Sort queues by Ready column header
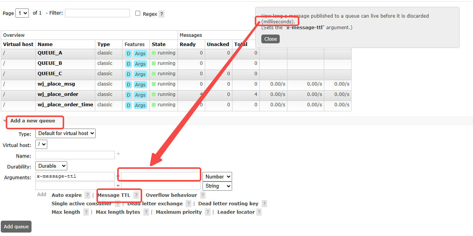The height and width of the screenshot is (236, 473). (x=188, y=45)
